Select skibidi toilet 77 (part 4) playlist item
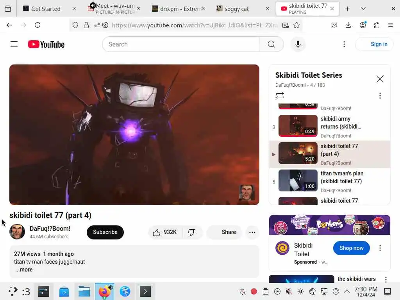The width and height of the screenshot is (400, 300). pos(330,154)
